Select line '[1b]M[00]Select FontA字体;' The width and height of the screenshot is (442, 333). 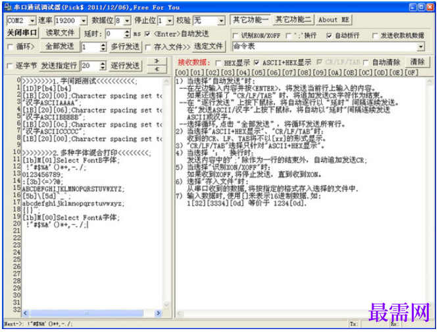[x=71, y=218]
